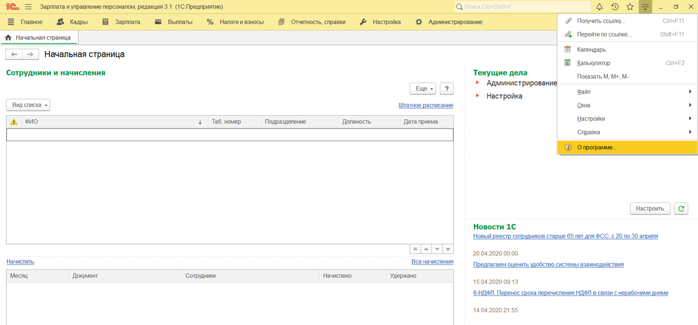This screenshot has width=698, height=325.
Task: Open Калькулятор from the menu
Action: pos(627,63)
